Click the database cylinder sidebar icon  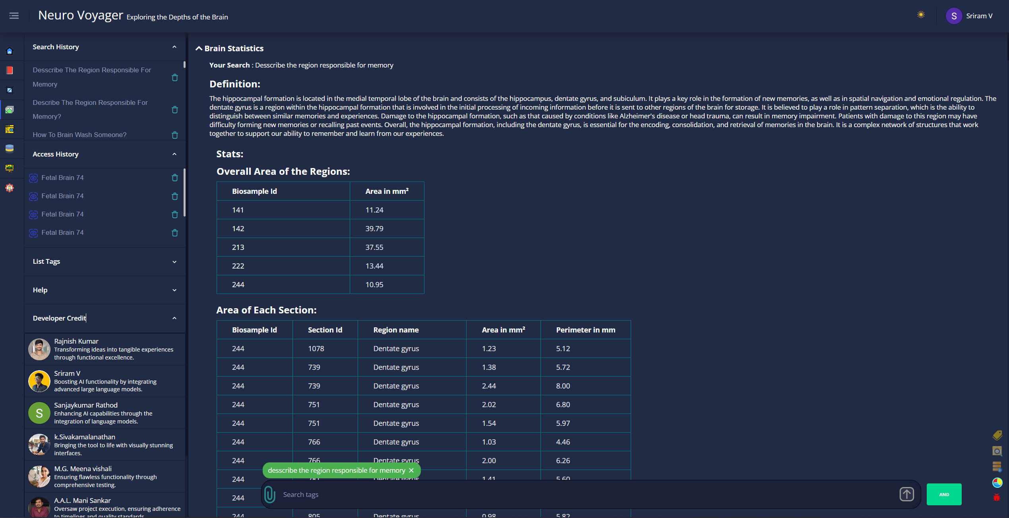10,149
